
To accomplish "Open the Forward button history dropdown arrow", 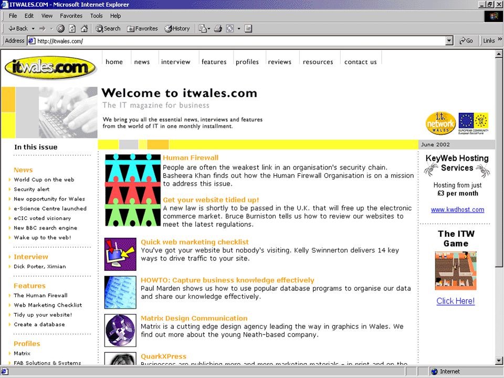I will [x=51, y=28].
